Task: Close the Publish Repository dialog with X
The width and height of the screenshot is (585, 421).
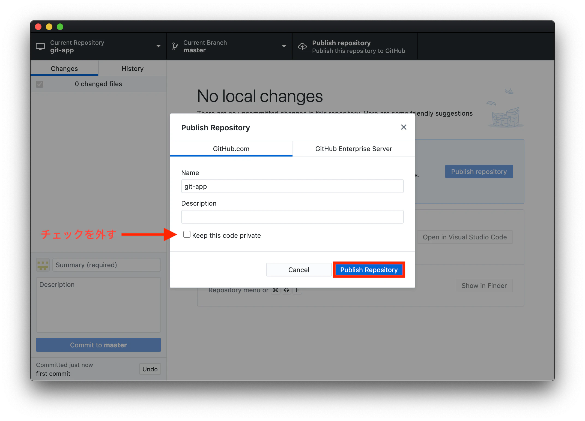Action: pyautogui.click(x=404, y=127)
